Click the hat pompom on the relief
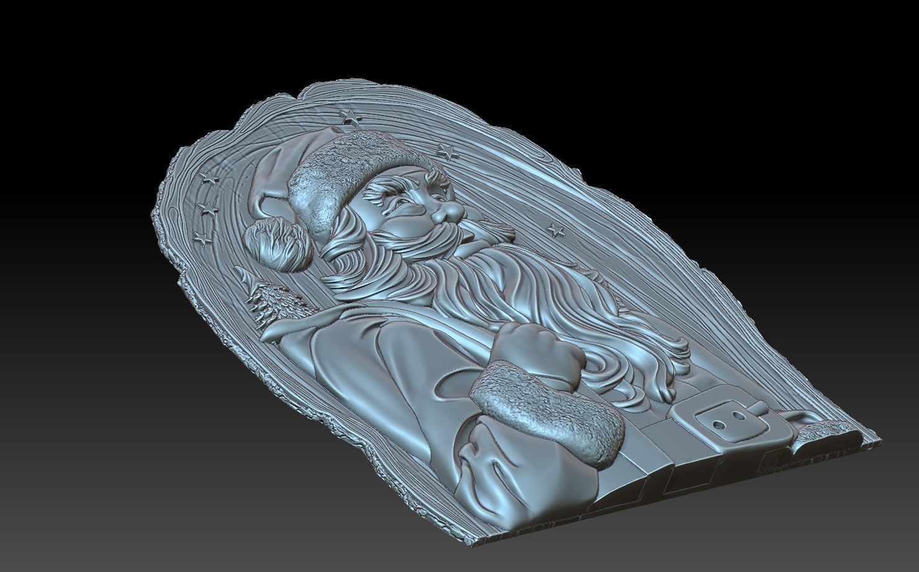Viewport: 919px width, 572px height. [x=277, y=244]
